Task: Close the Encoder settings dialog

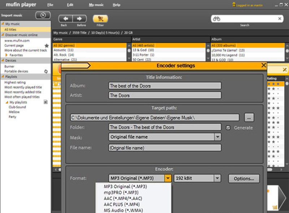Action: (x=264, y=65)
